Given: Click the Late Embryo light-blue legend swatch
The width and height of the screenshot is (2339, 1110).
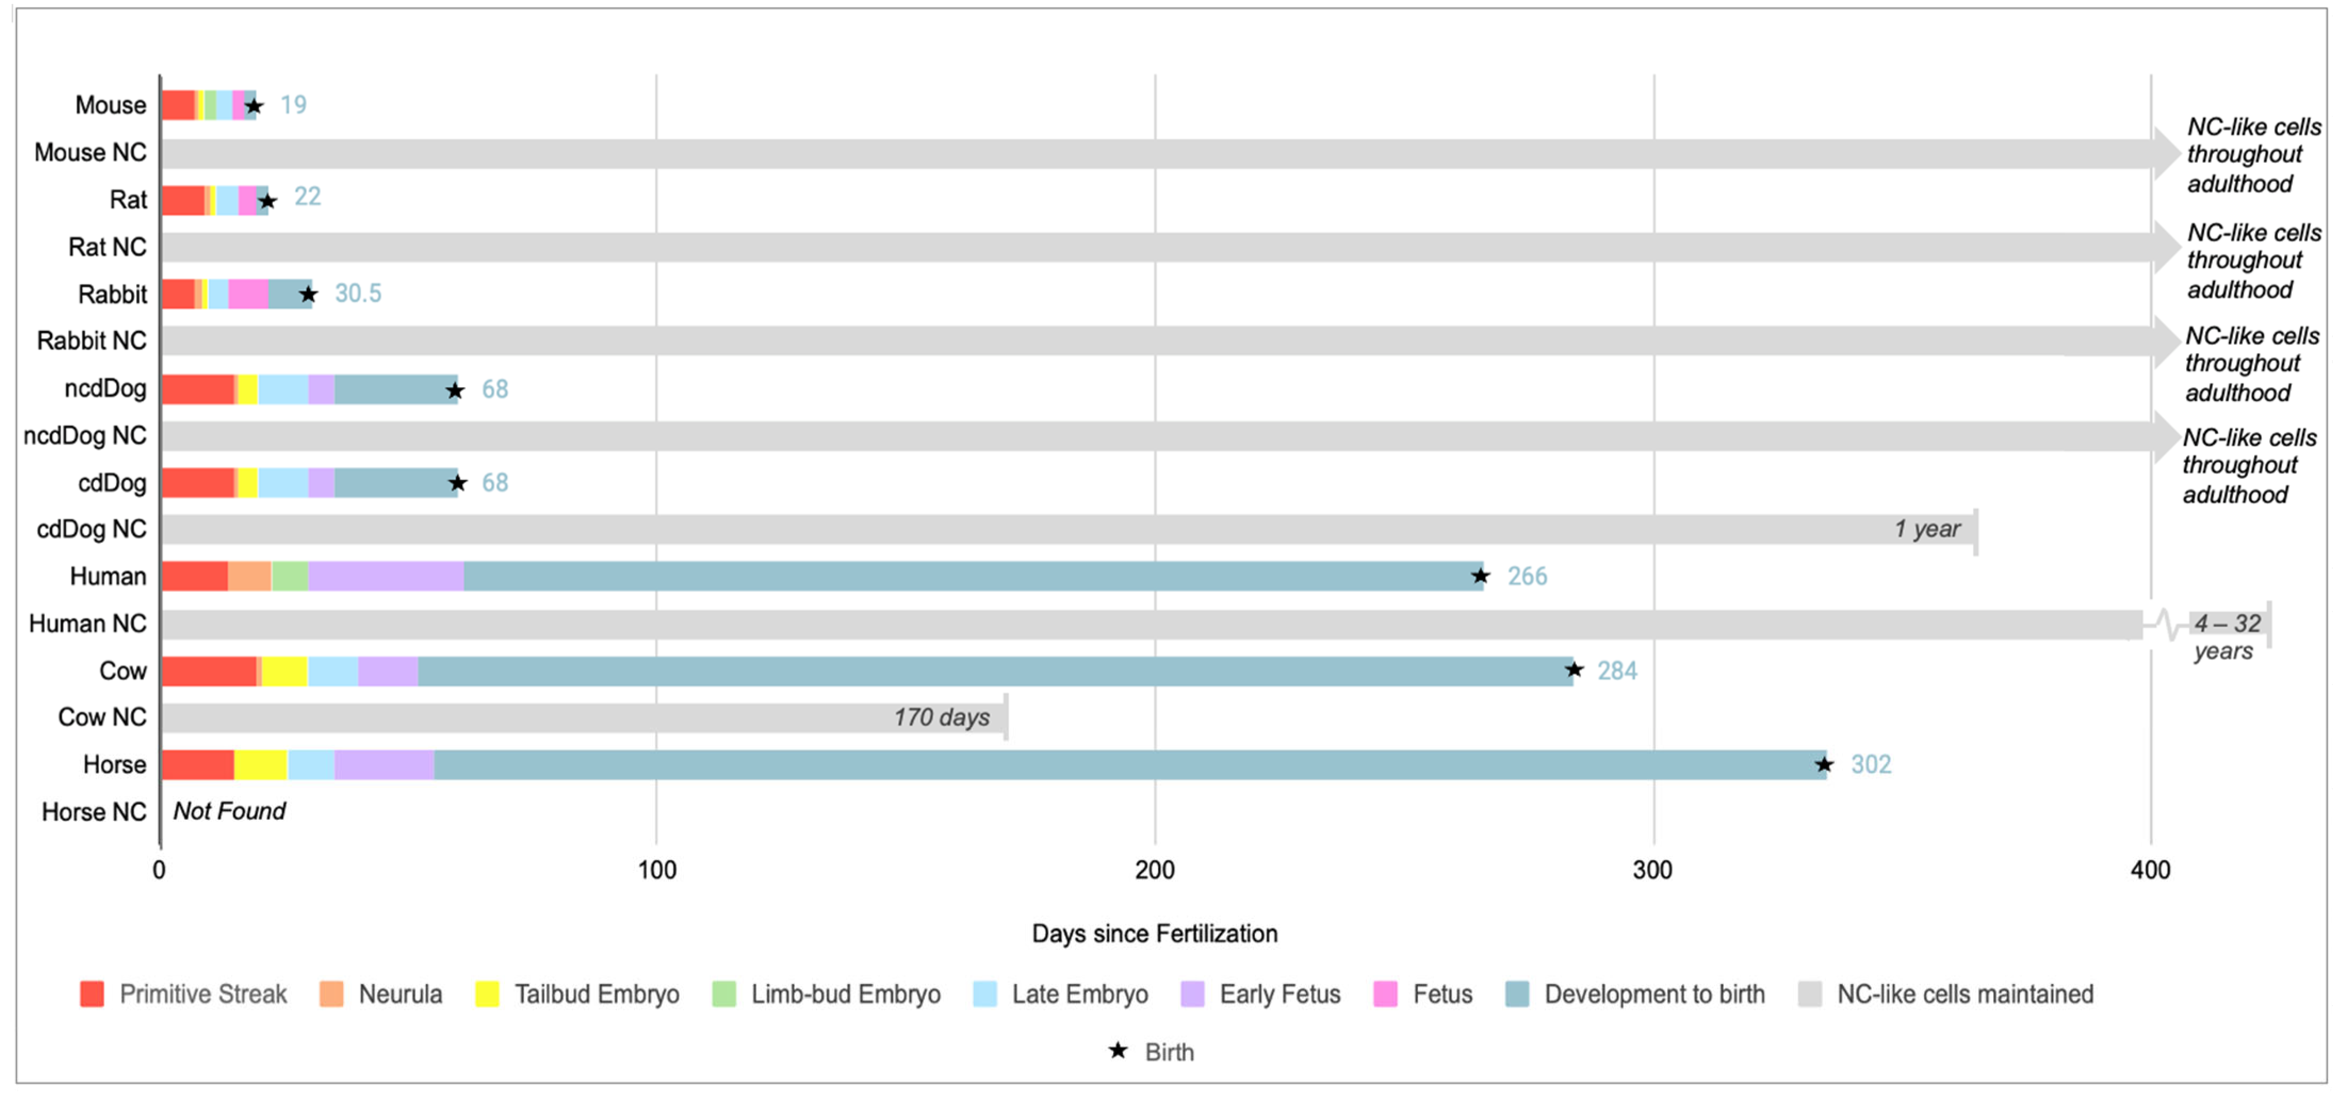Looking at the screenshot, I should click(x=984, y=994).
